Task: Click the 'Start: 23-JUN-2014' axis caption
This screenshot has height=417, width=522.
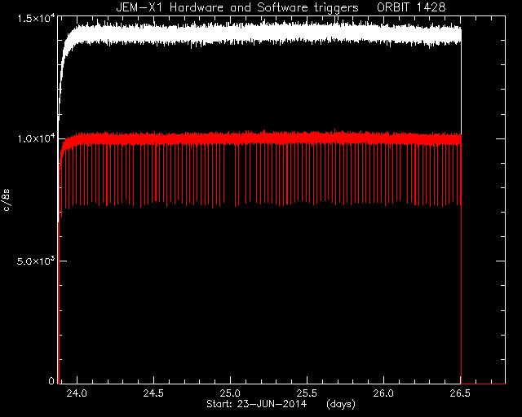Action: pos(256,404)
